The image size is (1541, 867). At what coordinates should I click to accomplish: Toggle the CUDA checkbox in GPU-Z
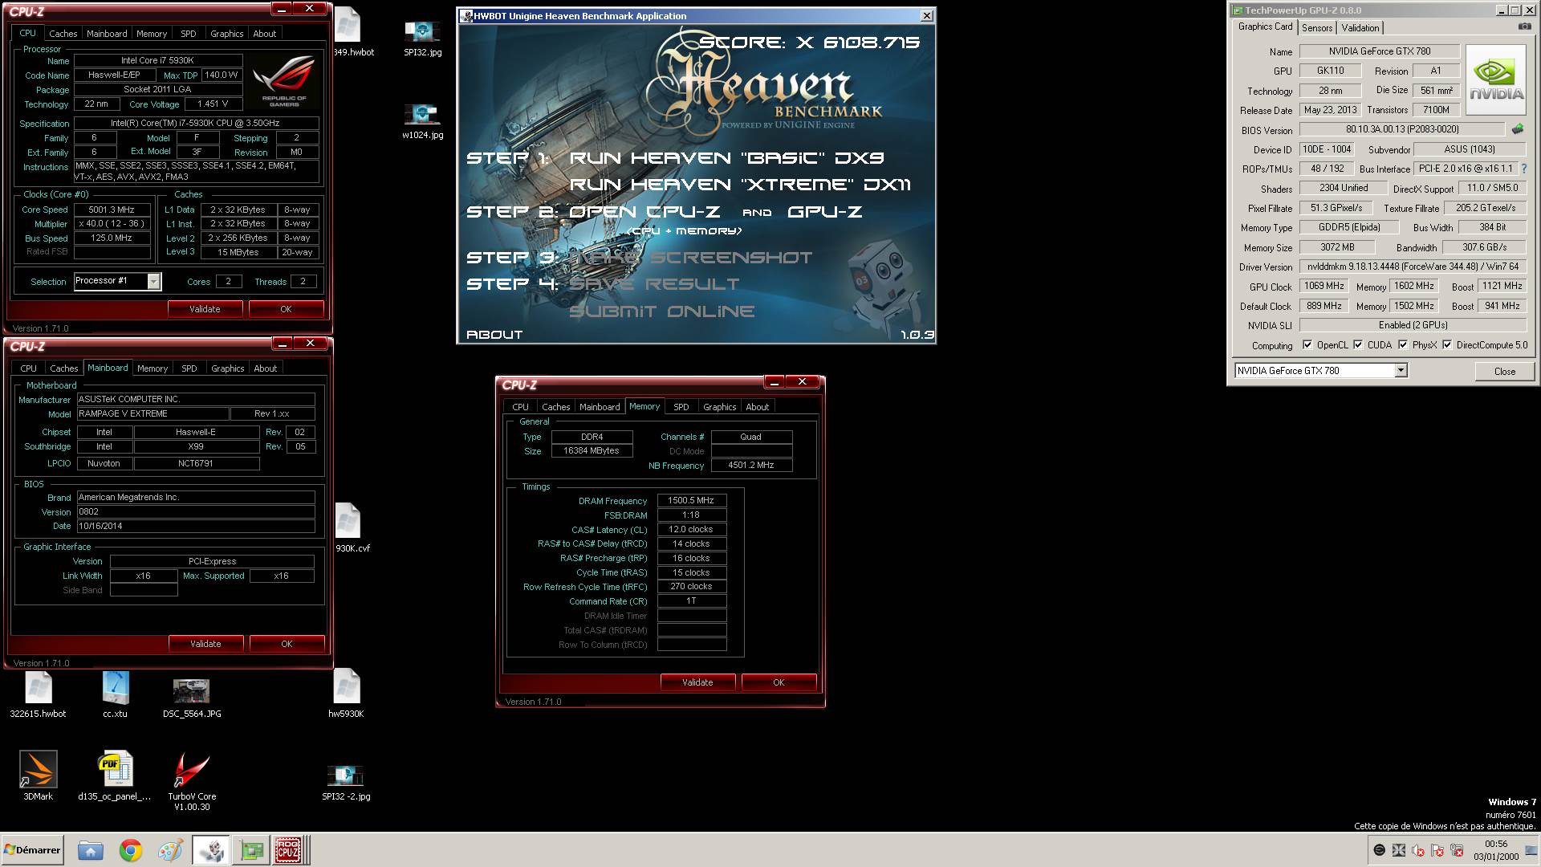tap(1358, 345)
